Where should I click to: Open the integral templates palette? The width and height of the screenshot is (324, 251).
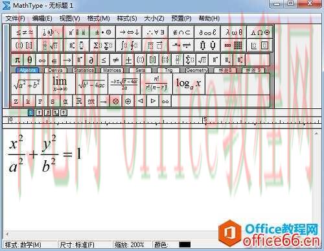pyautogui.click(x=129, y=45)
